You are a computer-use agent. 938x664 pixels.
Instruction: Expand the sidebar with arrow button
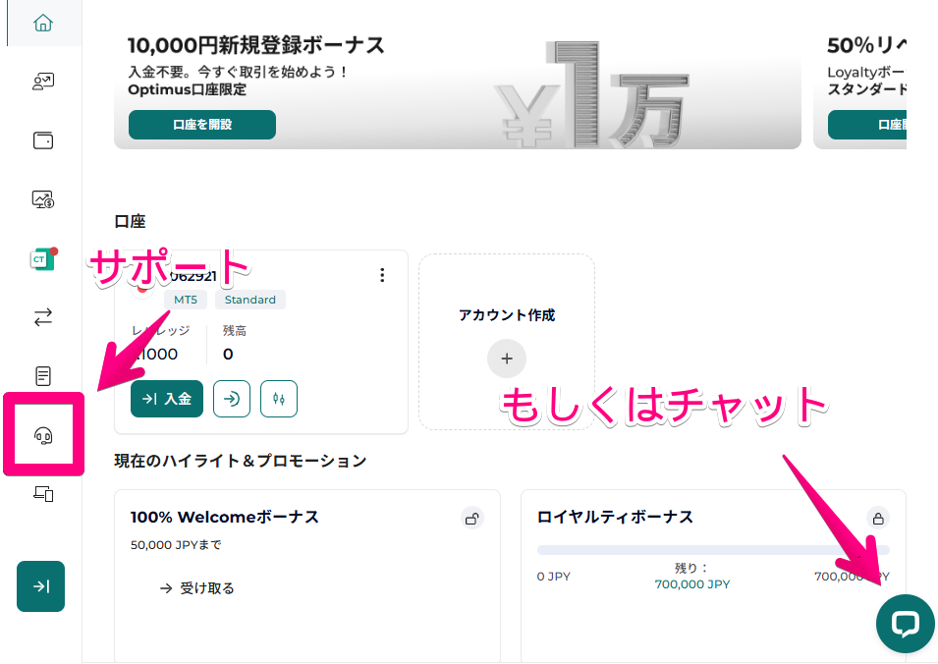[x=41, y=586]
